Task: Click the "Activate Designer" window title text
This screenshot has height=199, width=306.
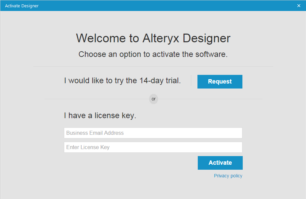Action: 22,6
